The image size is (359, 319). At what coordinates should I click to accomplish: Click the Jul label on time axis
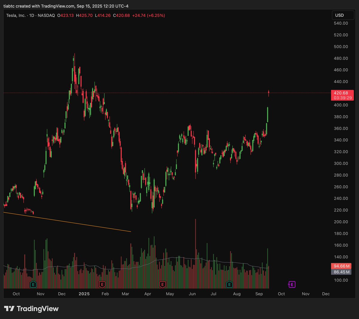click(213, 294)
